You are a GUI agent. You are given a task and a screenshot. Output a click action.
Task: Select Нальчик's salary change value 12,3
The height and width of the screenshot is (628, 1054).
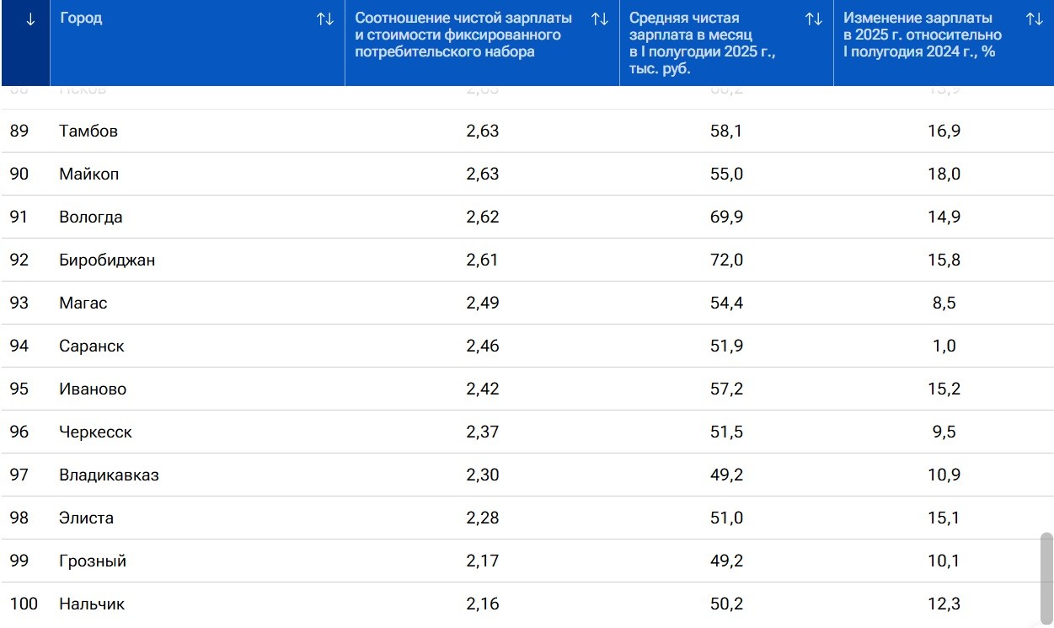tap(944, 604)
